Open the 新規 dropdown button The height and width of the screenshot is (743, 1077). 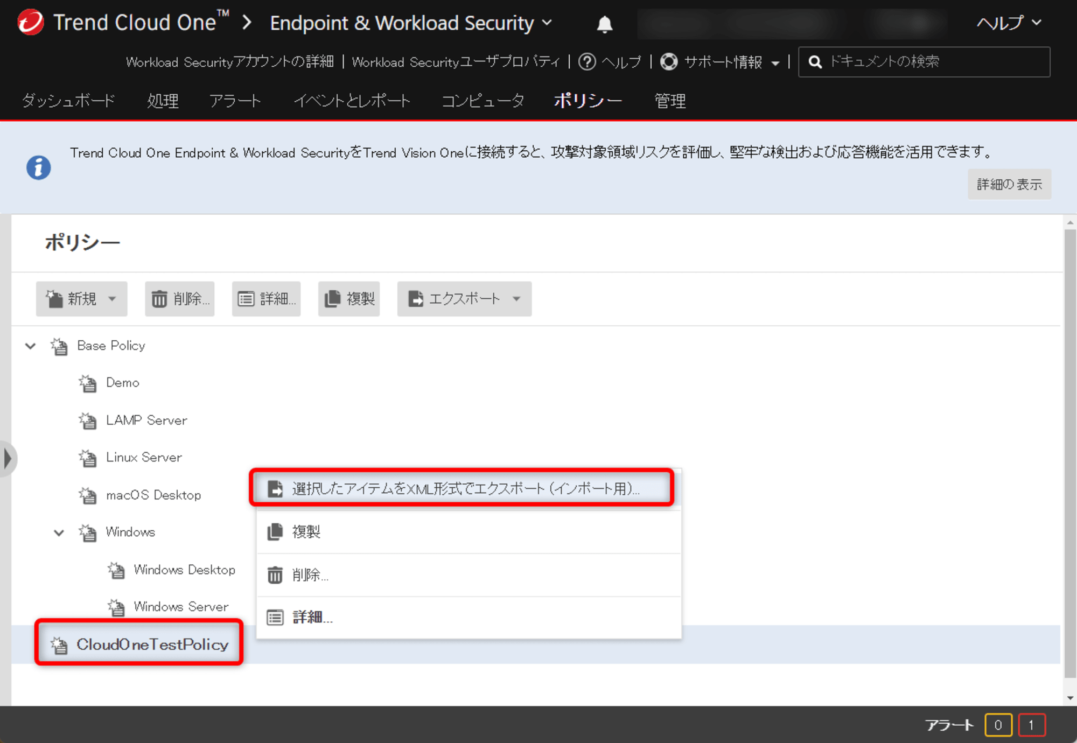pyautogui.click(x=82, y=299)
